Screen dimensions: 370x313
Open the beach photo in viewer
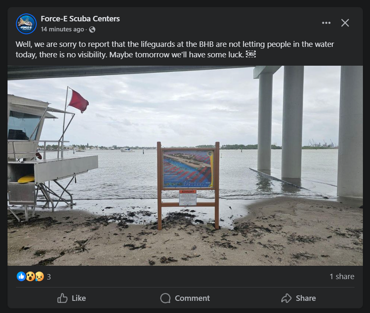click(x=185, y=166)
